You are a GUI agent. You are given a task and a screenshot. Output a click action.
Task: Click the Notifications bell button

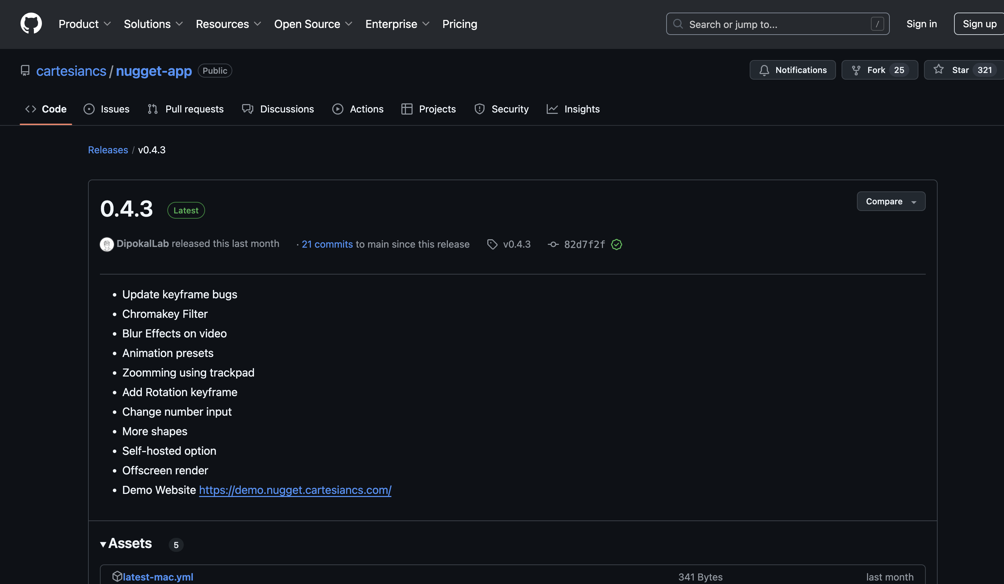coord(792,70)
